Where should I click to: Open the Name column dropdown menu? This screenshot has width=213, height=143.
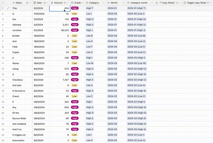click(30, 3)
